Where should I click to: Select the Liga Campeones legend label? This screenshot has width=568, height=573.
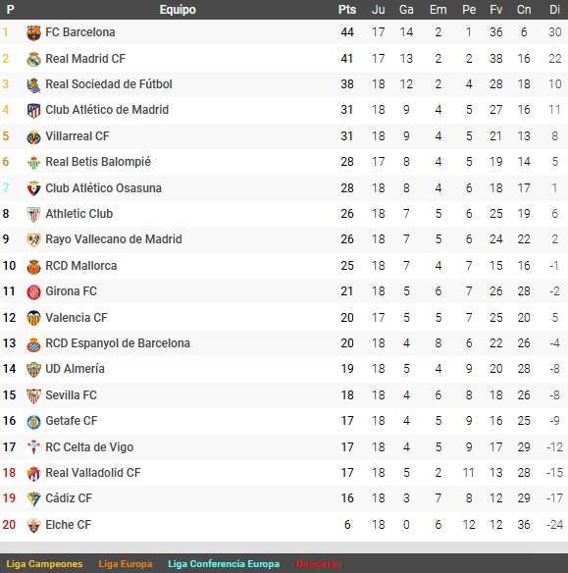click(x=44, y=564)
